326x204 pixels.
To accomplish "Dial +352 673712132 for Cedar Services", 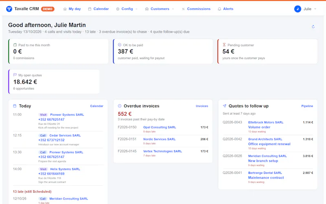I will point(51,140).
